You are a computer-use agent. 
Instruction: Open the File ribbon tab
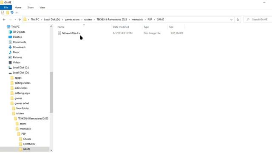[6, 8]
